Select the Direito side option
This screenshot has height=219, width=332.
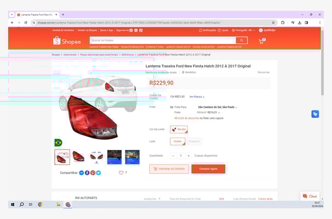pos(178,141)
